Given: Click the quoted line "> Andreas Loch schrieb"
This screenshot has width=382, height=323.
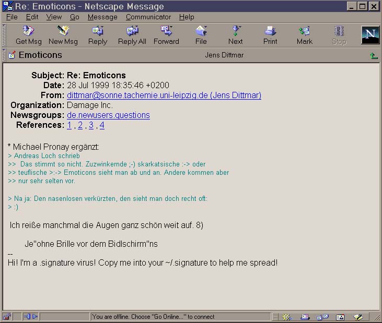Looking at the screenshot, I should pyautogui.click(x=44, y=155).
